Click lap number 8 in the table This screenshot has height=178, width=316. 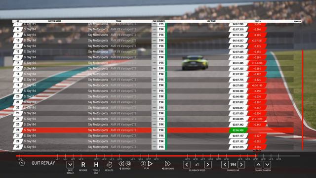[x=18, y=29]
